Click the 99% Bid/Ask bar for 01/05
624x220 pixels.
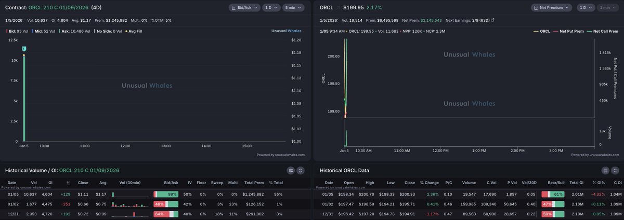(166, 194)
